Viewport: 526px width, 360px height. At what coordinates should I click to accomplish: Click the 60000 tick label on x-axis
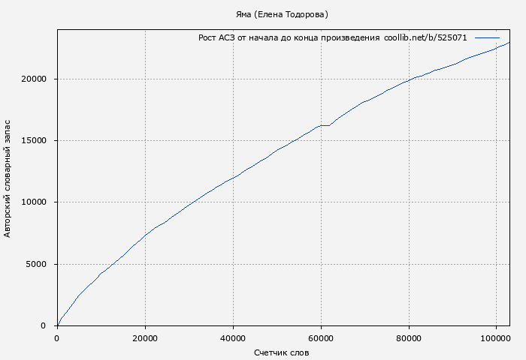321,338
